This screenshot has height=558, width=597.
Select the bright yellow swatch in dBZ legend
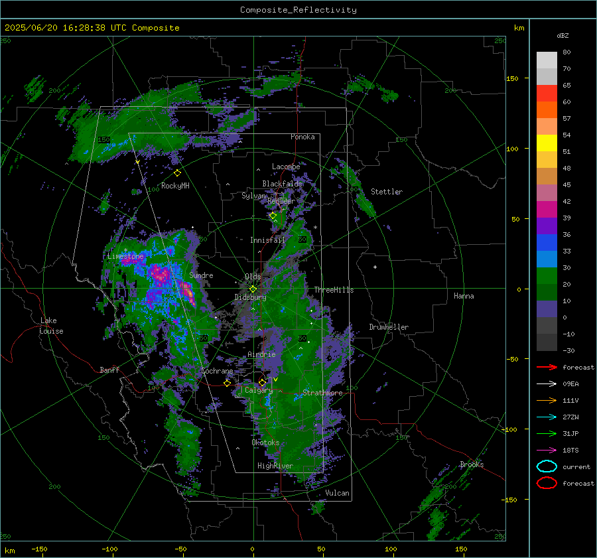547,143
